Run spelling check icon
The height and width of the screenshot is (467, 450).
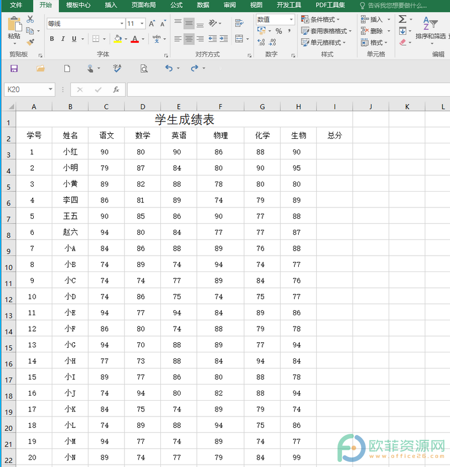pyautogui.click(x=117, y=69)
